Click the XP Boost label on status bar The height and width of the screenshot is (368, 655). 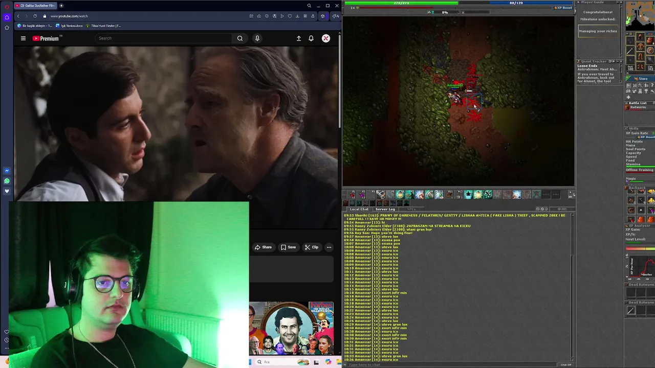pyautogui.click(x=564, y=8)
